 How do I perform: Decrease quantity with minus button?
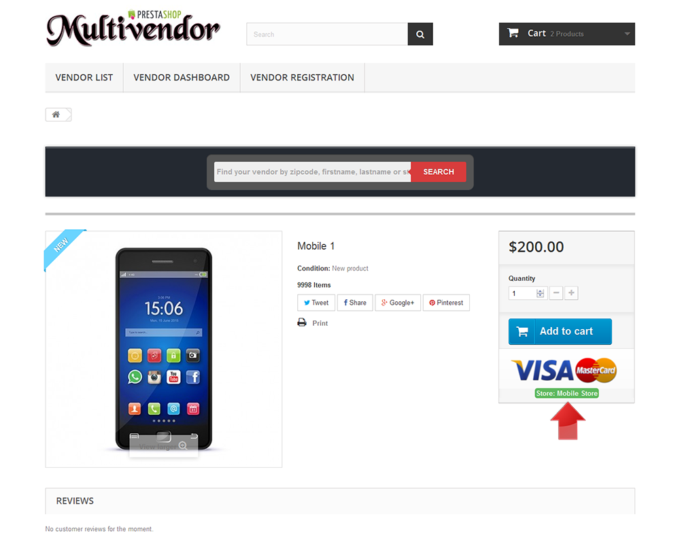[556, 293]
